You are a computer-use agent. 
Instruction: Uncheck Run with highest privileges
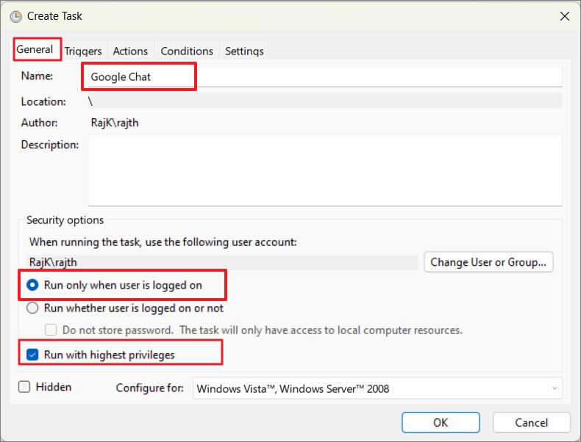click(32, 355)
